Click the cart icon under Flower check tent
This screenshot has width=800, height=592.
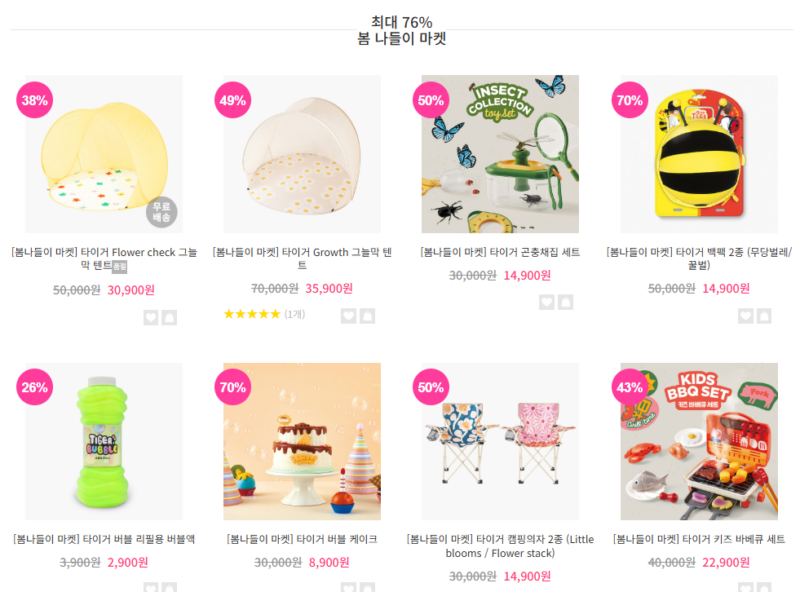pyautogui.click(x=170, y=317)
